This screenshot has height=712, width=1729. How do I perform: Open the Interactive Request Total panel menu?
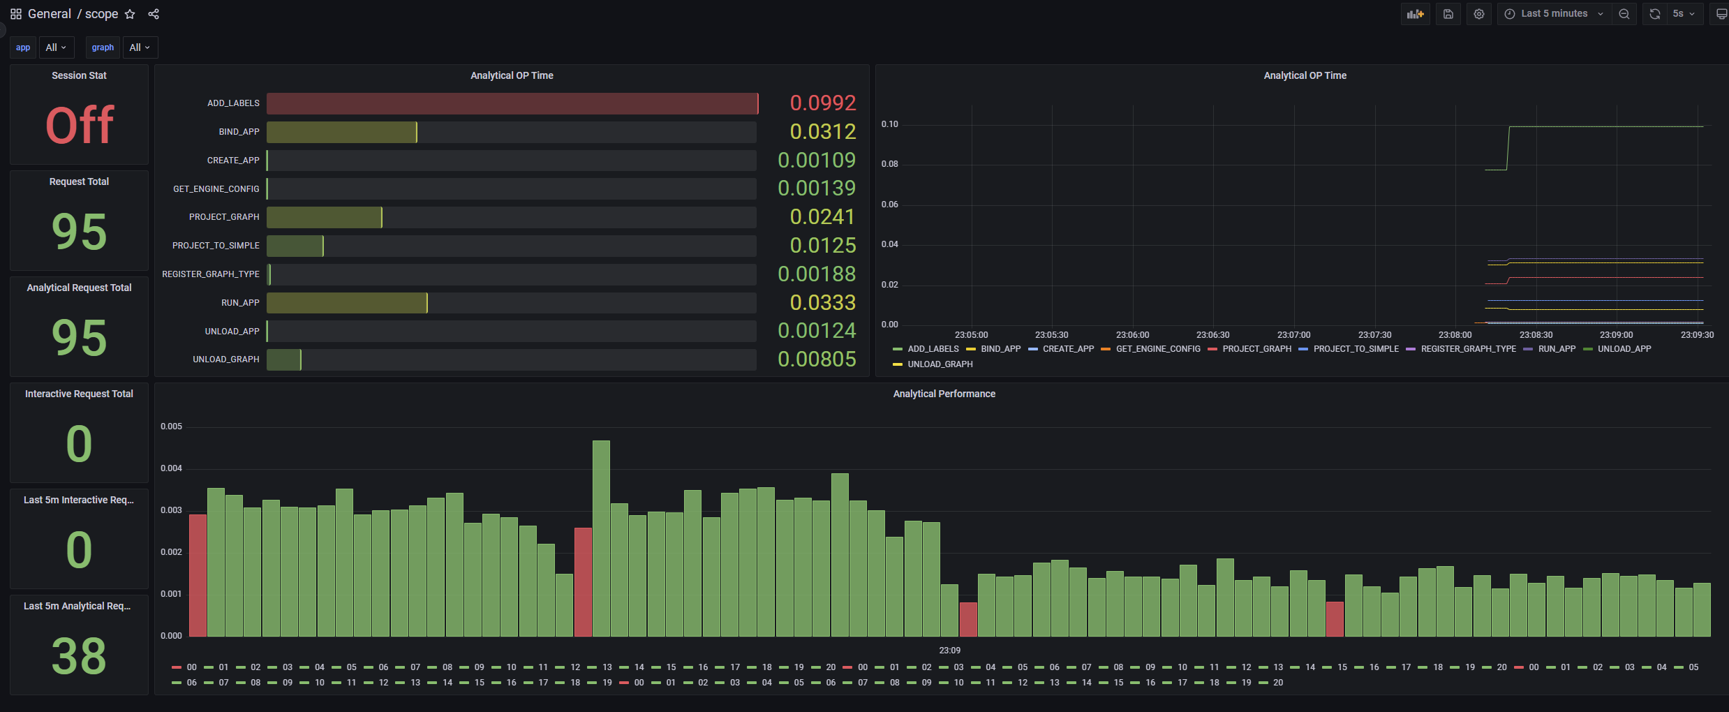point(79,394)
